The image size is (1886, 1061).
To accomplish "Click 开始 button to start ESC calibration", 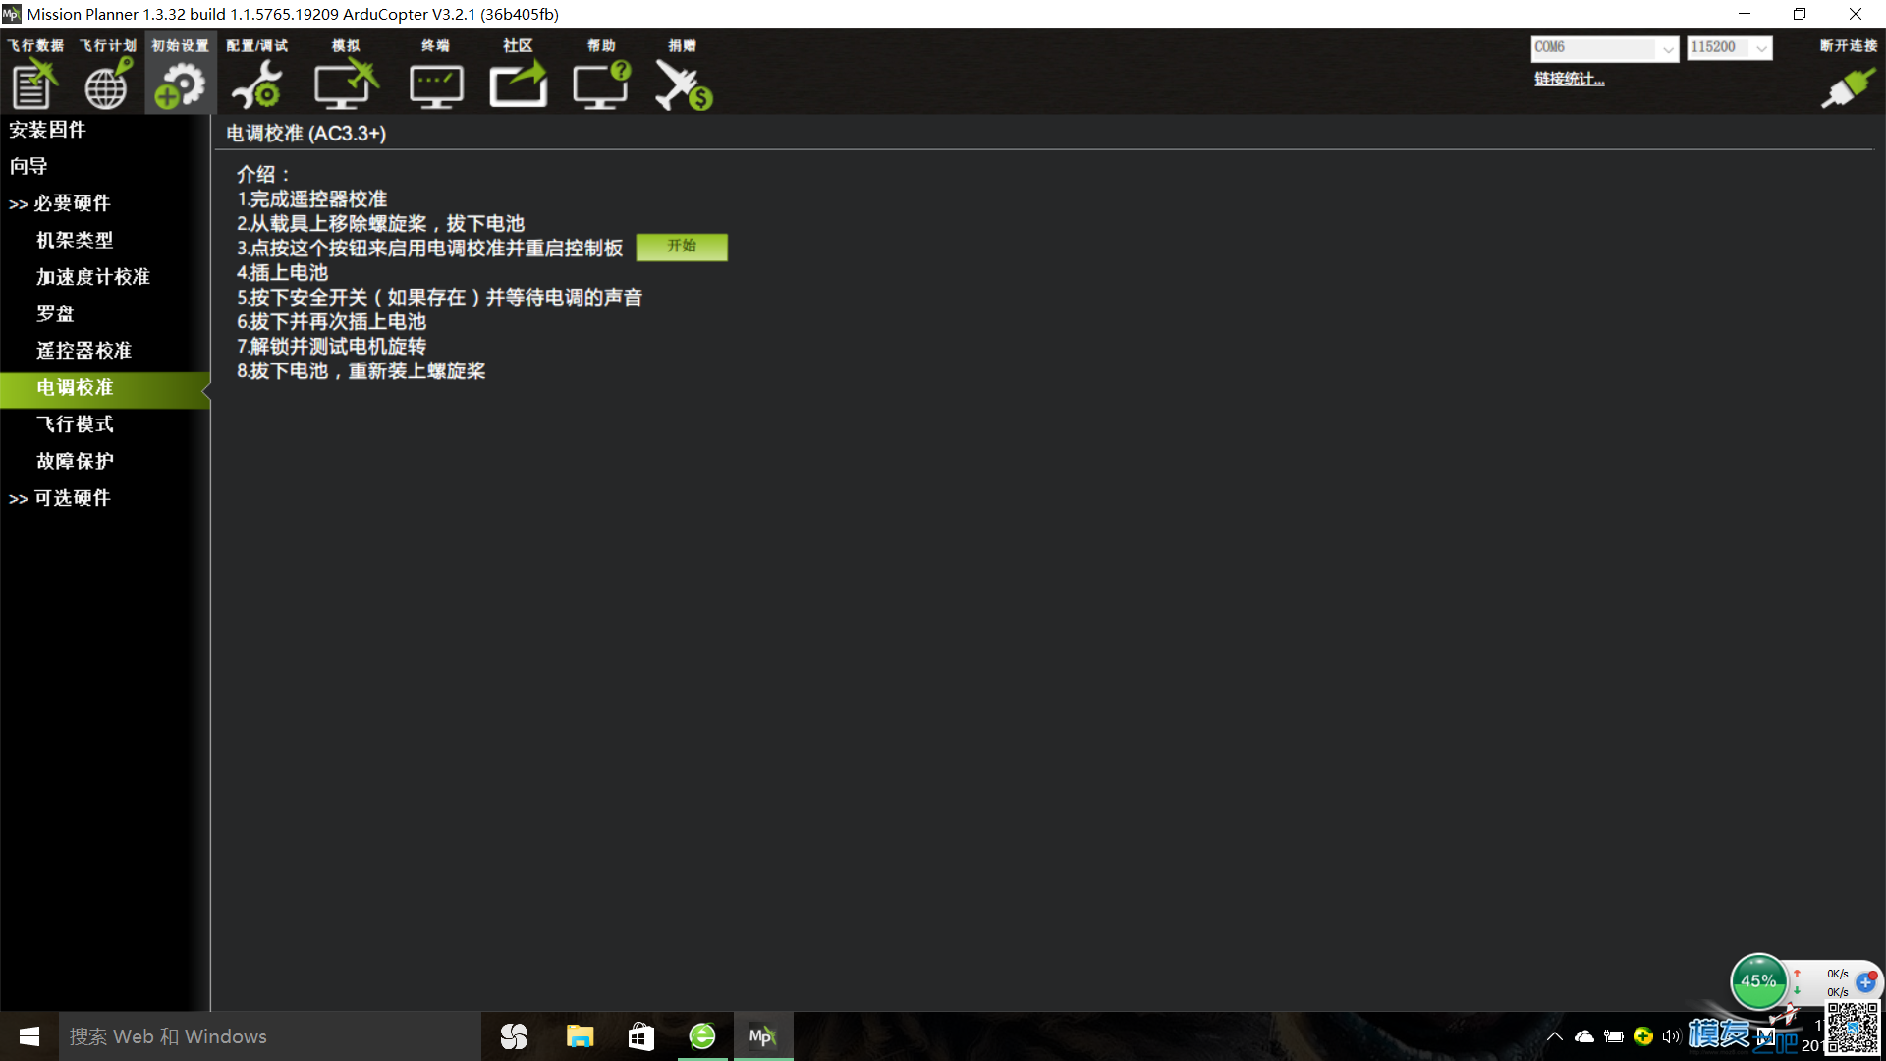I will (x=682, y=247).
